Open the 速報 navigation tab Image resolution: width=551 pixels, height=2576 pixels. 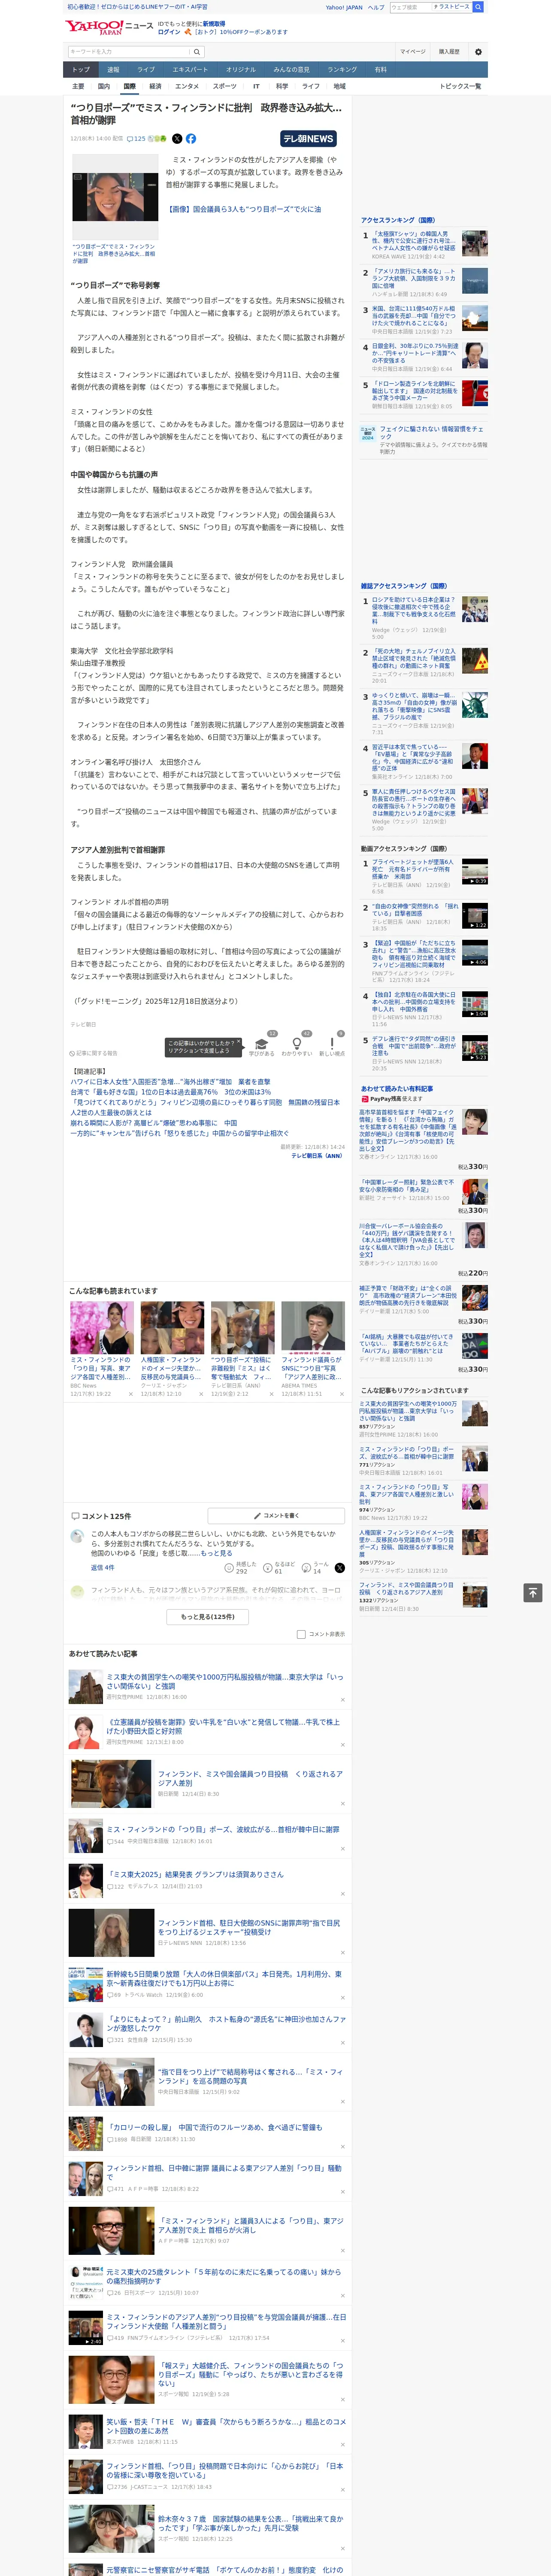tap(113, 70)
